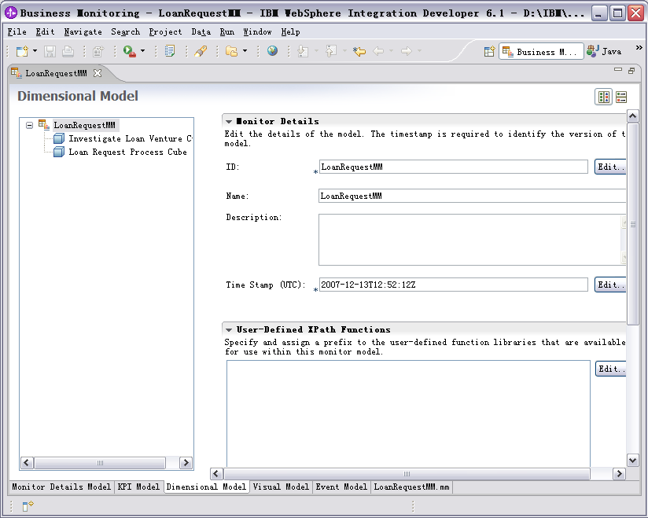
Task: Click the details pane scroll up arrow
Action: pos(633,116)
